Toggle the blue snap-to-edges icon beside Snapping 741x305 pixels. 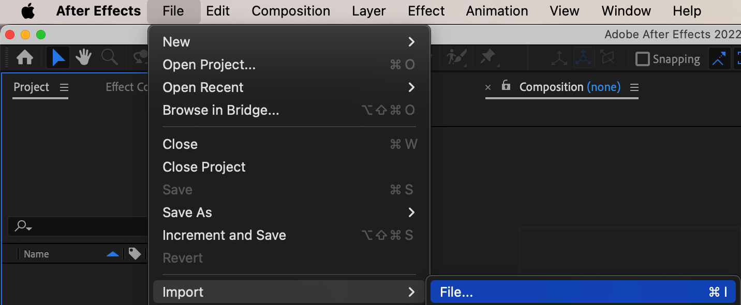point(718,59)
